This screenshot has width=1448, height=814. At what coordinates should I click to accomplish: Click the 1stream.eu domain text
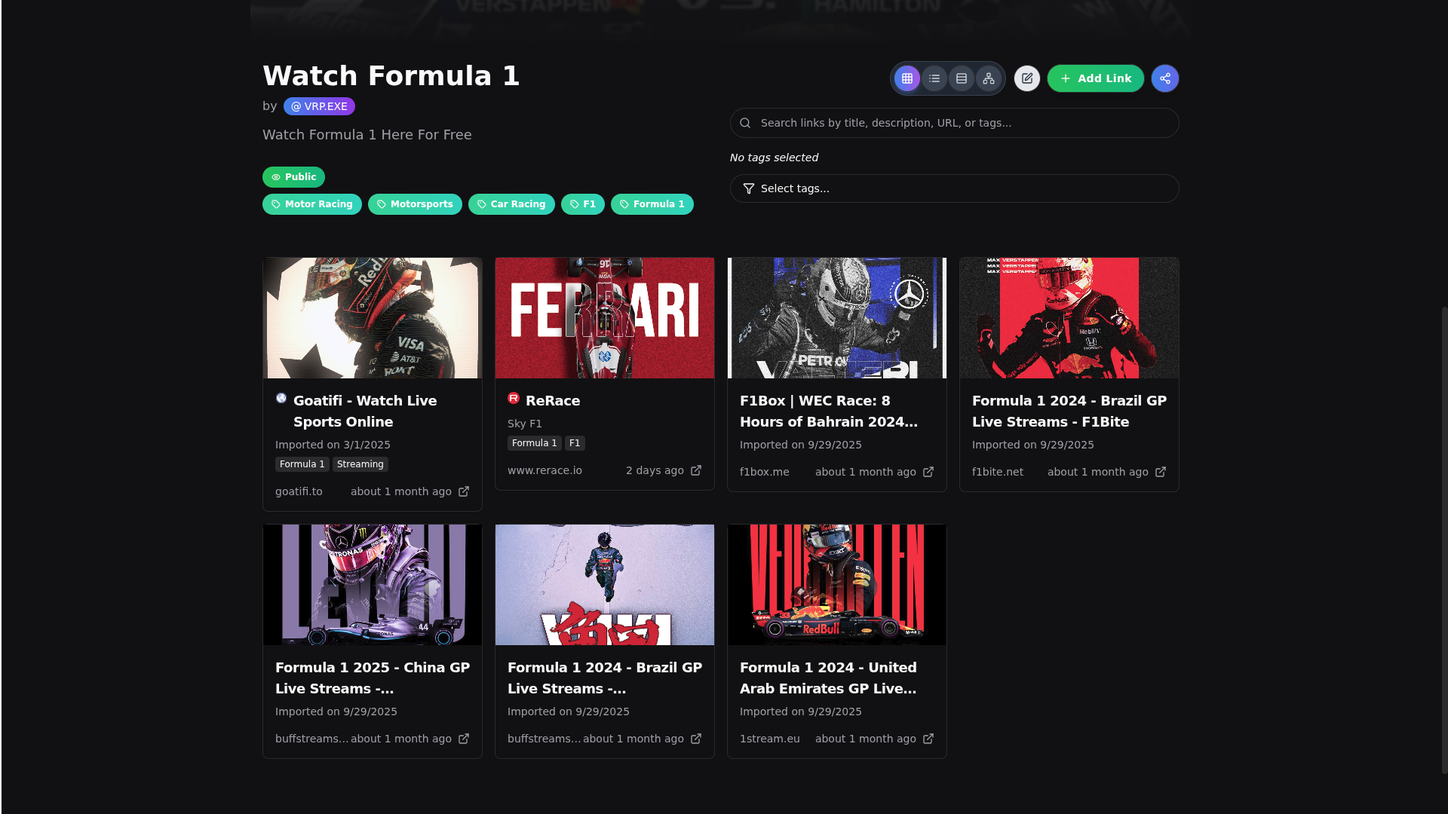(x=770, y=739)
